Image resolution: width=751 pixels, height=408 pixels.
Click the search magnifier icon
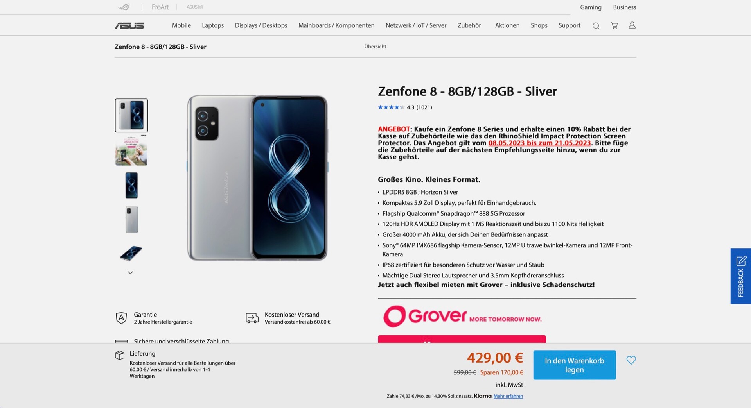(596, 26)
